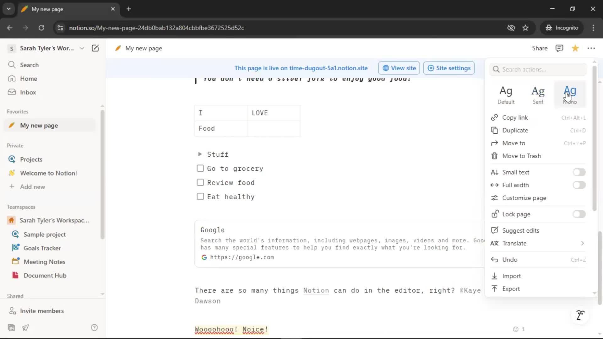Open the Notion link in the text
Image resolution: width=603 pixels, height=339 pixels.
[316, 291]
